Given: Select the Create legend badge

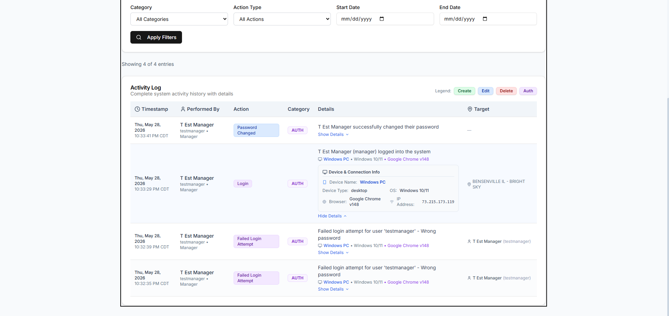Looking at the screenshot, I should (x=464, y=91).
